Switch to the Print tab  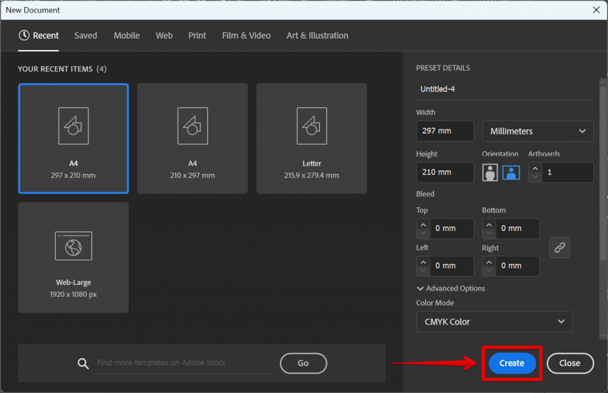pyautogui.click(x=197, y=36)
